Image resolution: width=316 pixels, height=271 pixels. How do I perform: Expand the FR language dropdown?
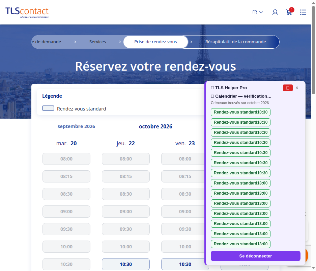coord(258,12)
